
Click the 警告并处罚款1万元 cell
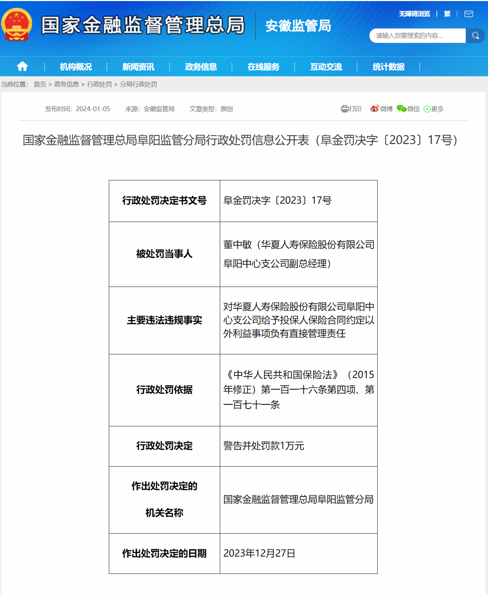299,446
